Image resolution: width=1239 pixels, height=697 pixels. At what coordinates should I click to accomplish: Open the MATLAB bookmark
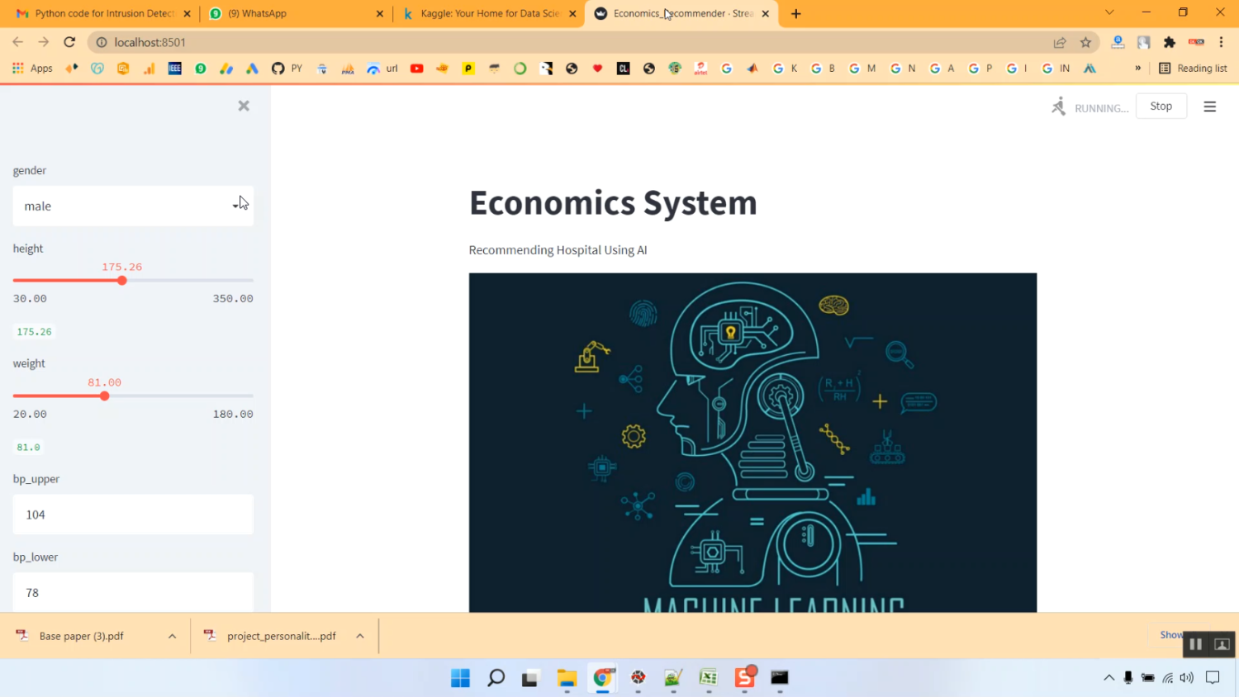(752, 69)
